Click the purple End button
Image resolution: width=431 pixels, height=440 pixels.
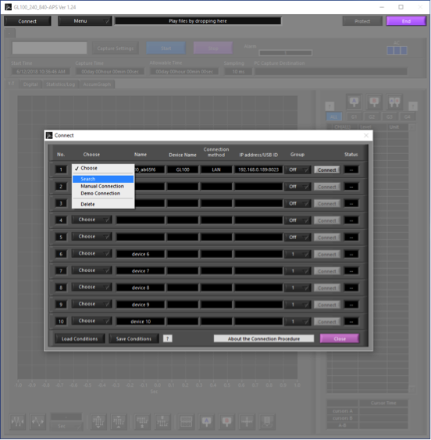point(406,21)
